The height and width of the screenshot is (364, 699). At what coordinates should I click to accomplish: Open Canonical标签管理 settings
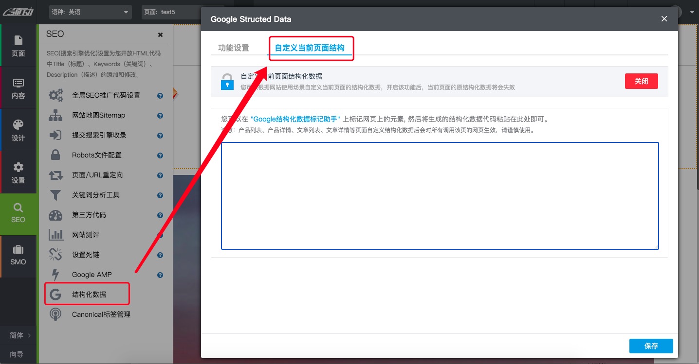click(x=55, y=314)
